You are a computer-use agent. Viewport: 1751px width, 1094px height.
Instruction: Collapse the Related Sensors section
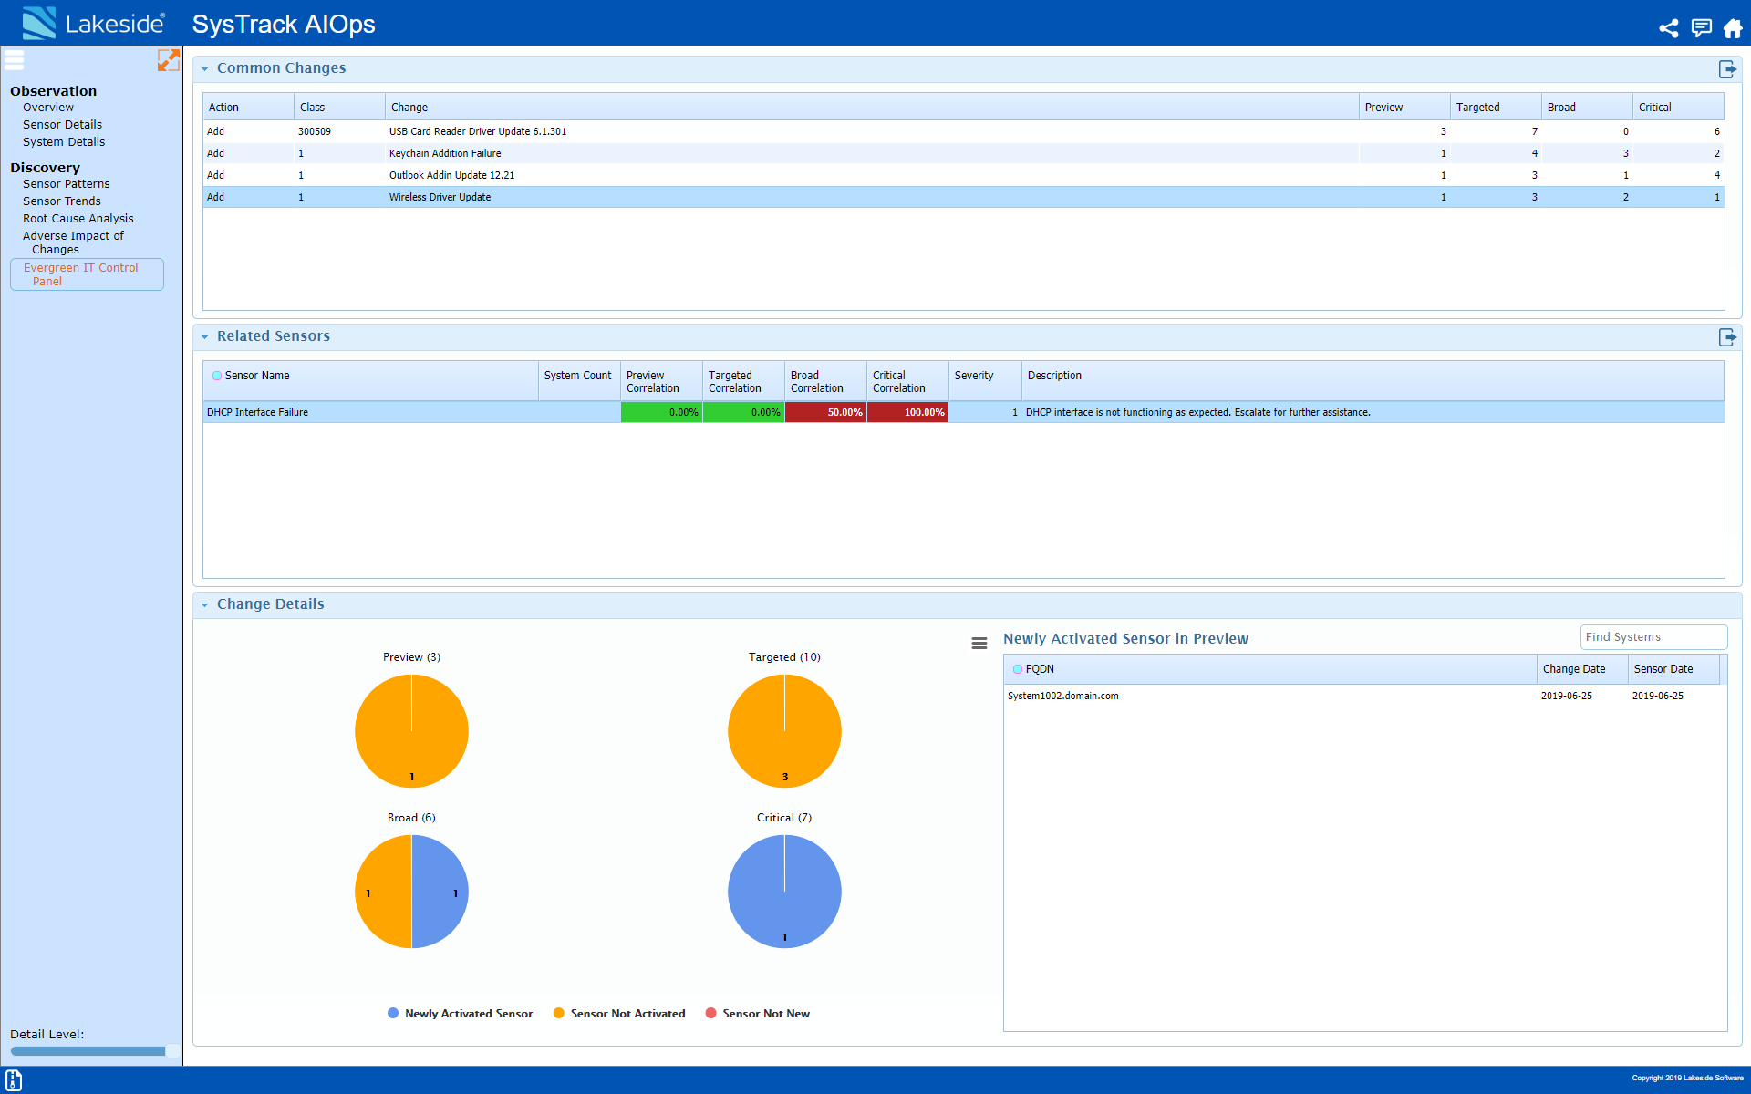coord(205,336)
